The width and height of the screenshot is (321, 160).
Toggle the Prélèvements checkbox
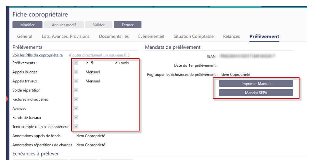tap(76, 63)
